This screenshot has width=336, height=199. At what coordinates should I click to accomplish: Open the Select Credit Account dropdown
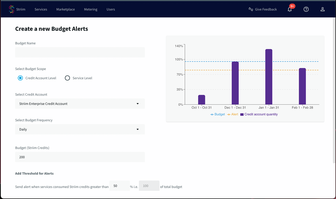[x=80, y=104]
